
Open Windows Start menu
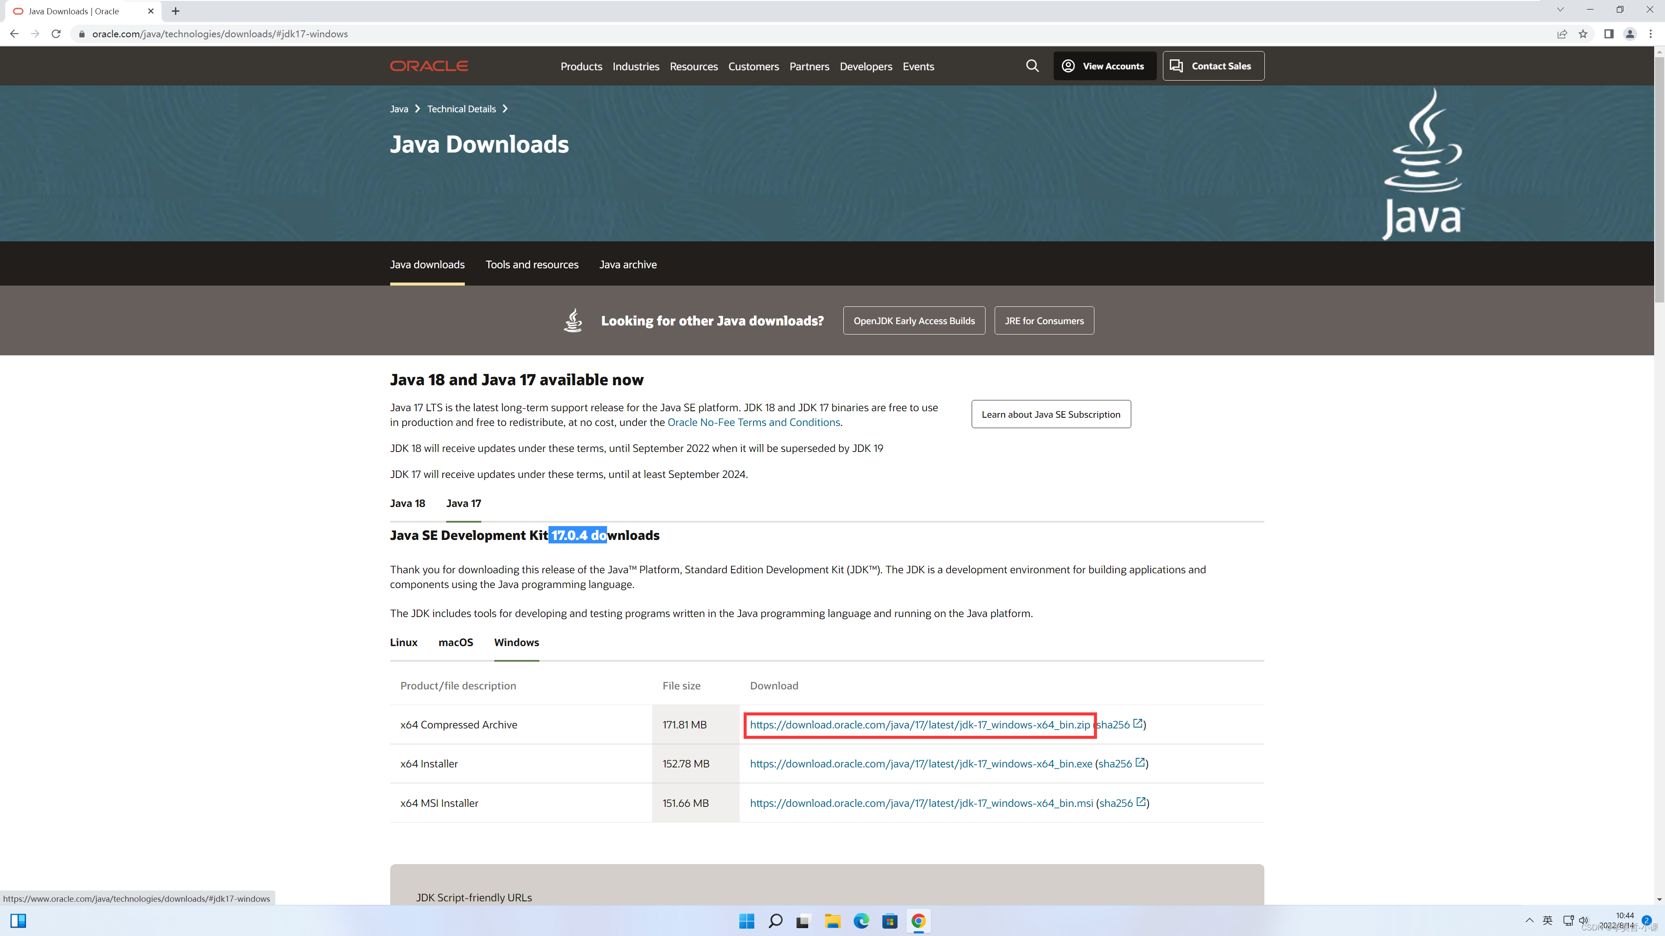tap(747, 920)
